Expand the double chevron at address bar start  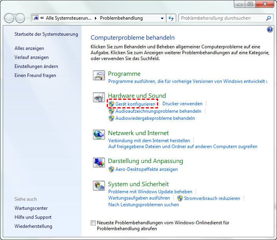click(42, 18)
